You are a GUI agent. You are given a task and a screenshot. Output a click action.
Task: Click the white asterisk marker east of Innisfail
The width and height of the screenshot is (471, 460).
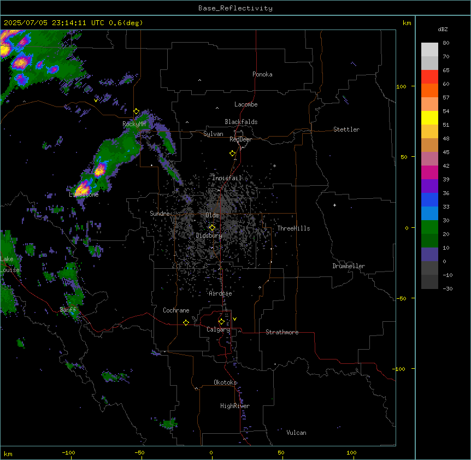tap(274, 166)
